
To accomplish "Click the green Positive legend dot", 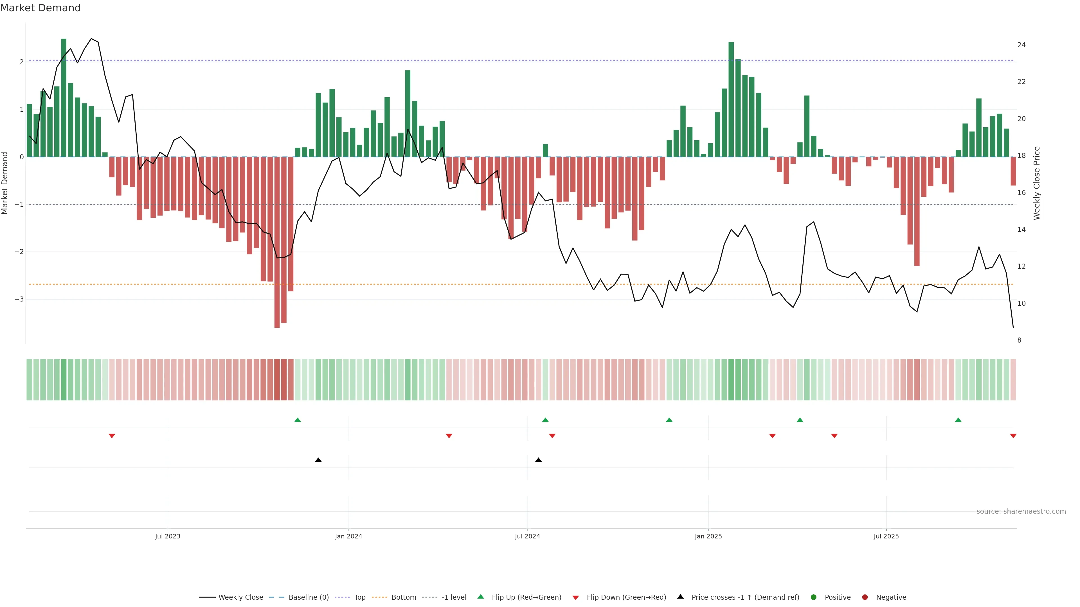I will click(814, 597).
